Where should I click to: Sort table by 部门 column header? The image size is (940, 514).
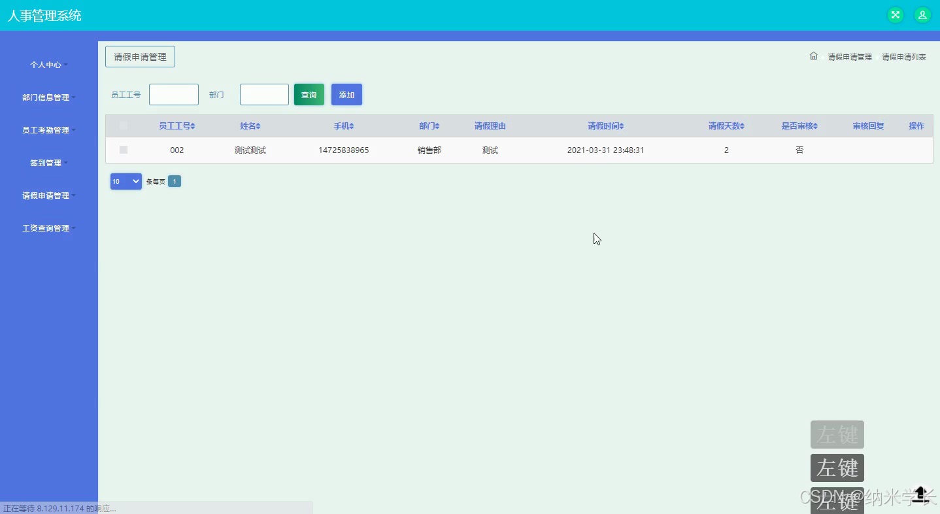429,126
